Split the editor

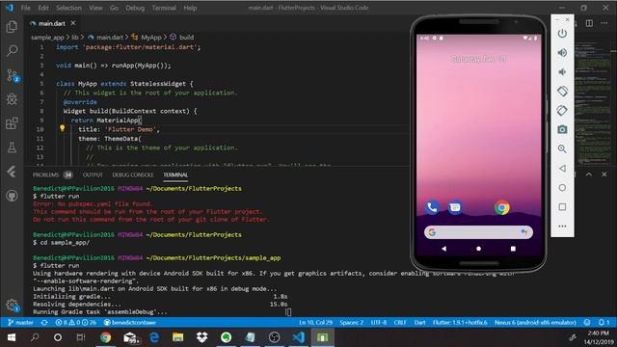tap(589, 23)
